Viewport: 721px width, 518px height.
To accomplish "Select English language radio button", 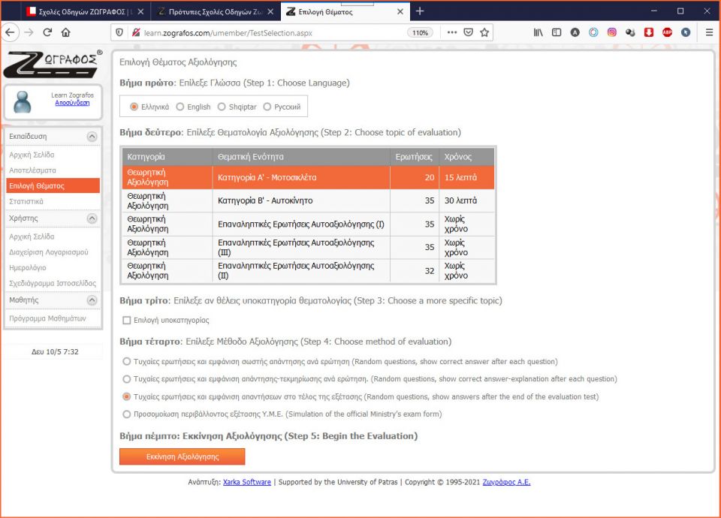I will coord(180,107).
